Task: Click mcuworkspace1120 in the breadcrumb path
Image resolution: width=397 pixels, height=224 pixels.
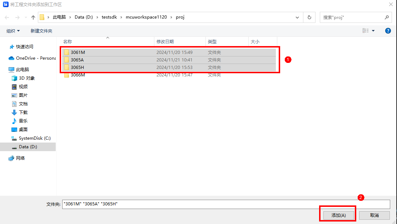Action: pos(146,18)
